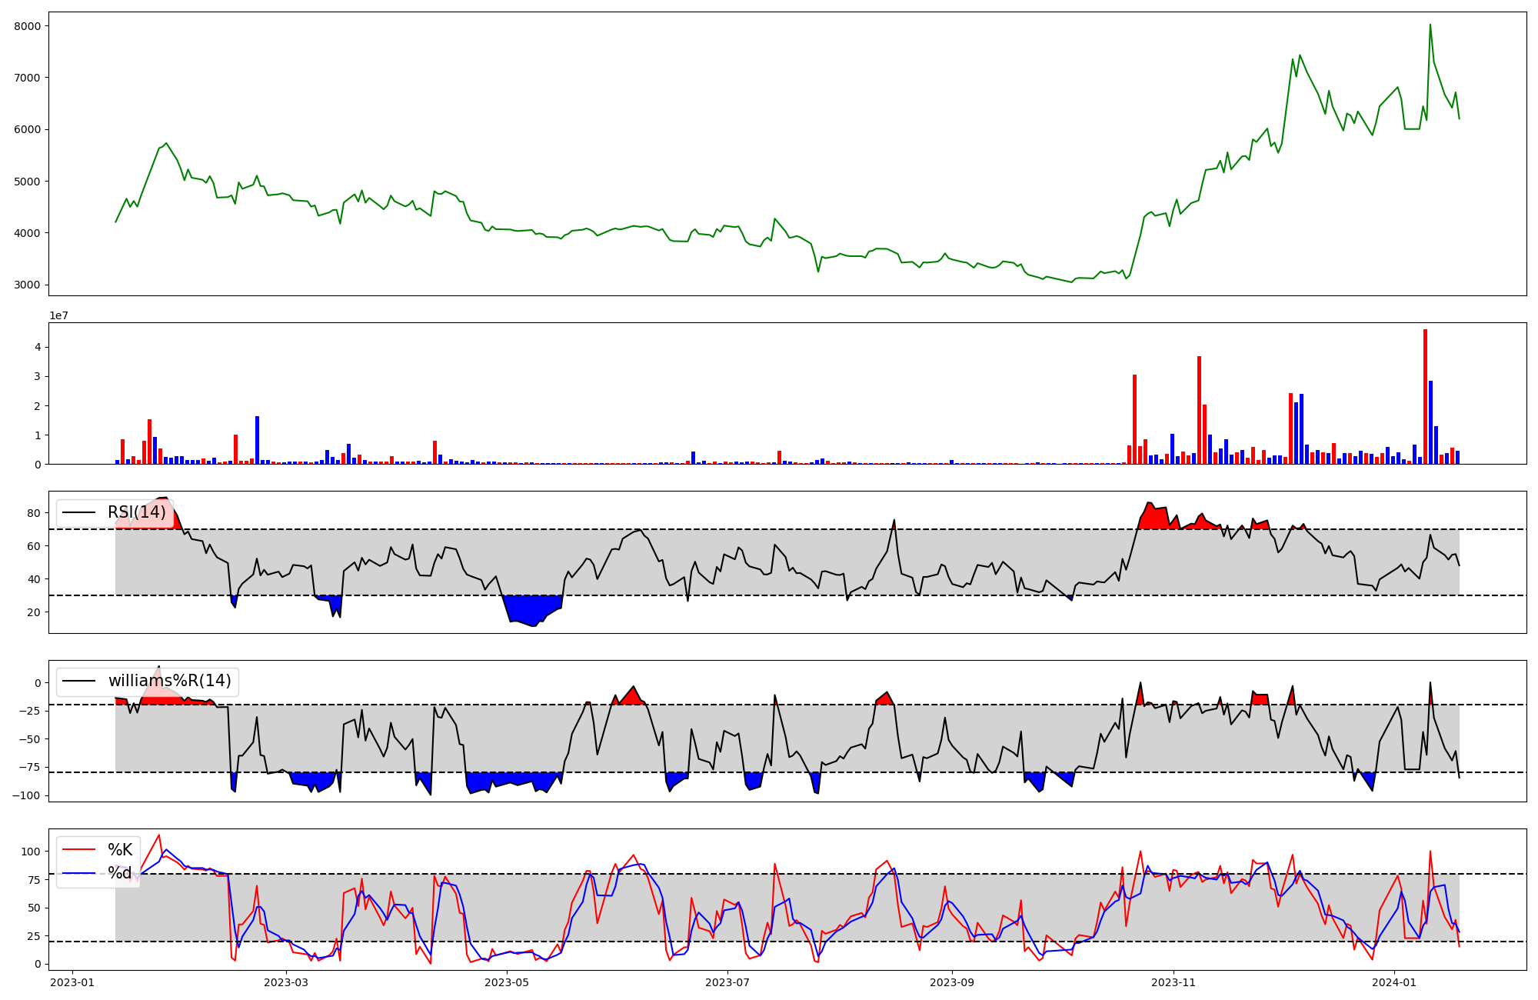Click the %d legend entry
The image size is (1538, 1000).
(120, 873)
